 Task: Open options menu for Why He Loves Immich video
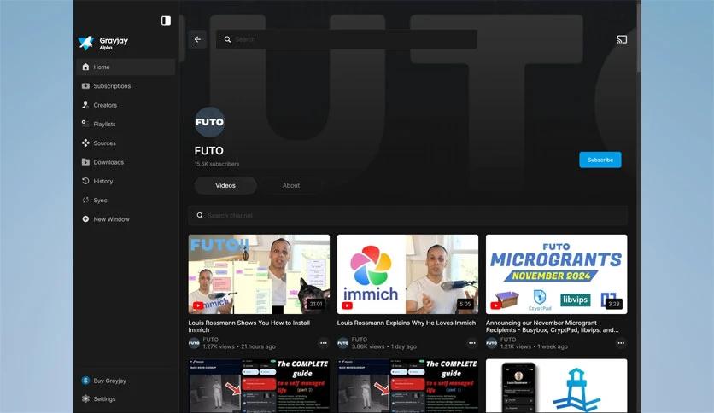pos(472,343)
